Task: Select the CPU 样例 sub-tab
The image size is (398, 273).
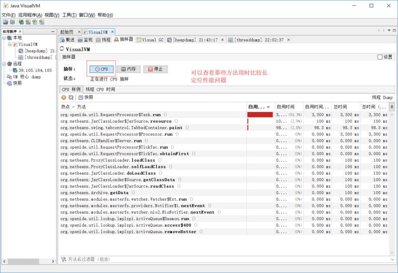Action: [x=71, y=89]
